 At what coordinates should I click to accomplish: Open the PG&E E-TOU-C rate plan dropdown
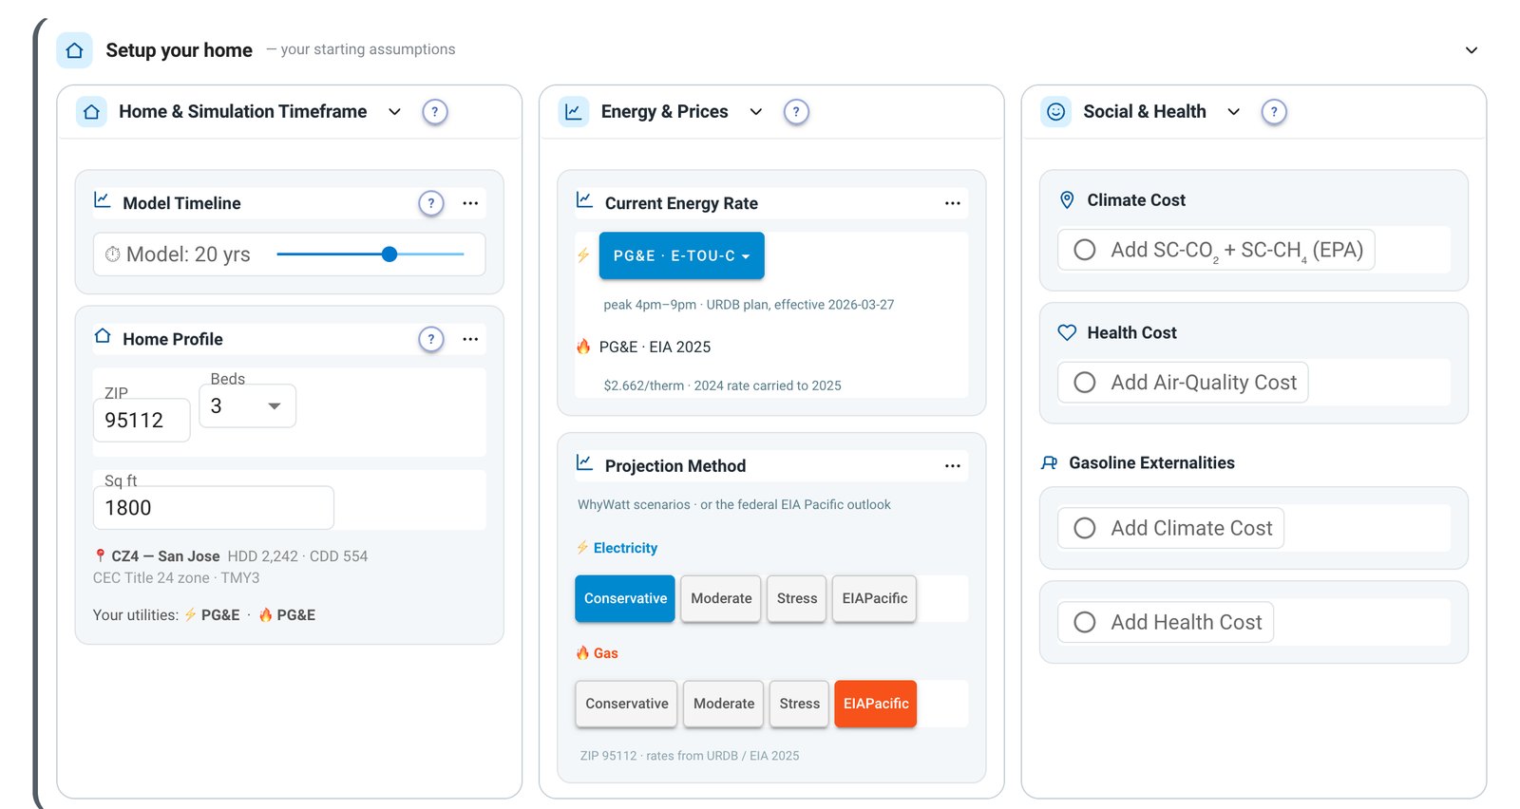[681, 255]
